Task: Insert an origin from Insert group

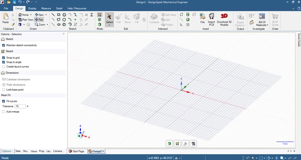Action: click(182, 24)
